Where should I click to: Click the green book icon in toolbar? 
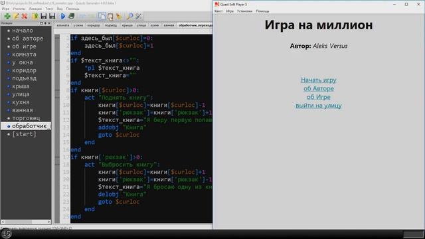pyautogui.click(x=71, y=16)
